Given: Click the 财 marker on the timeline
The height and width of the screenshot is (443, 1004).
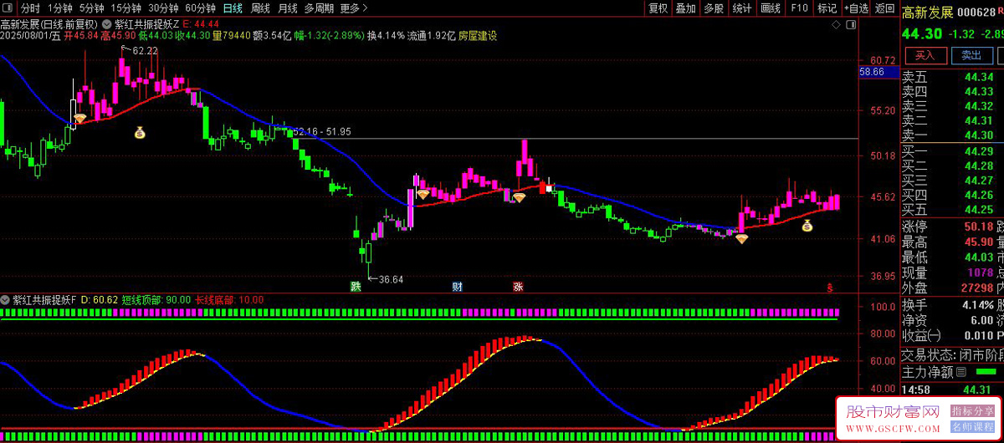Looking at the screenshot, I should [x=457, y=287].
